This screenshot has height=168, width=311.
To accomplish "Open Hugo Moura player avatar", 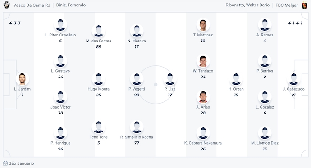I will pyautogui.click(x=99, y=79).
